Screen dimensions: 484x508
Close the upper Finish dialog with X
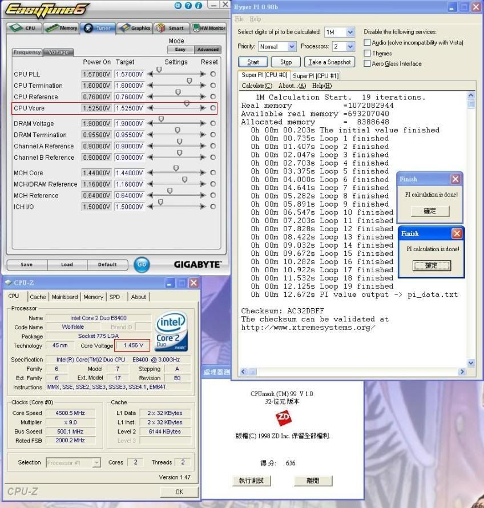point(455,179)
